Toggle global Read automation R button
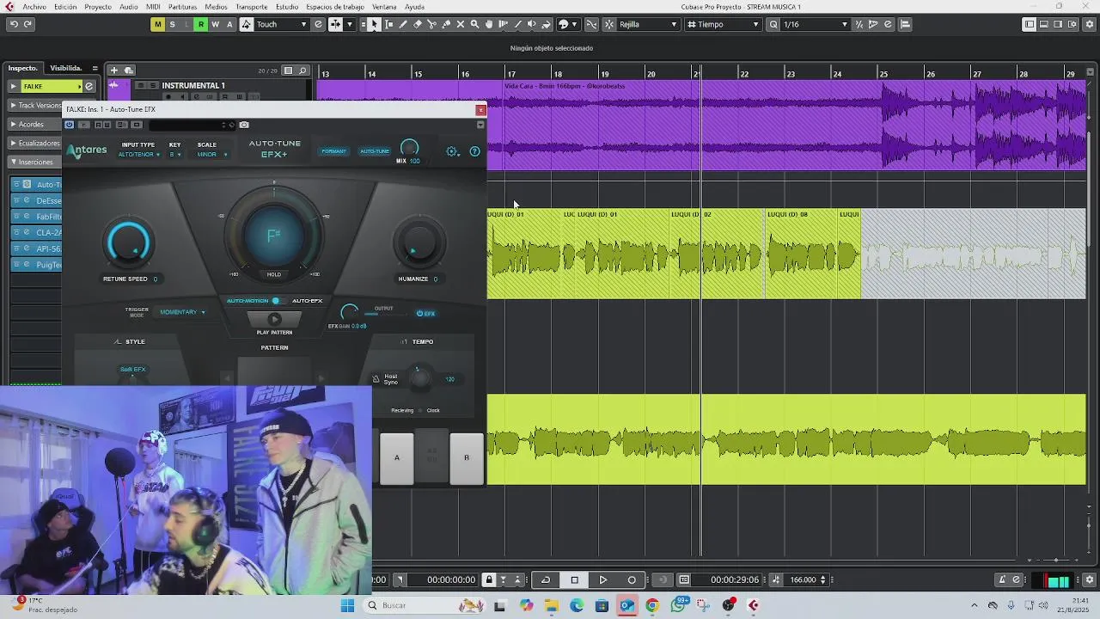The width and height of the screenshot is (1100, 619). 201,24
